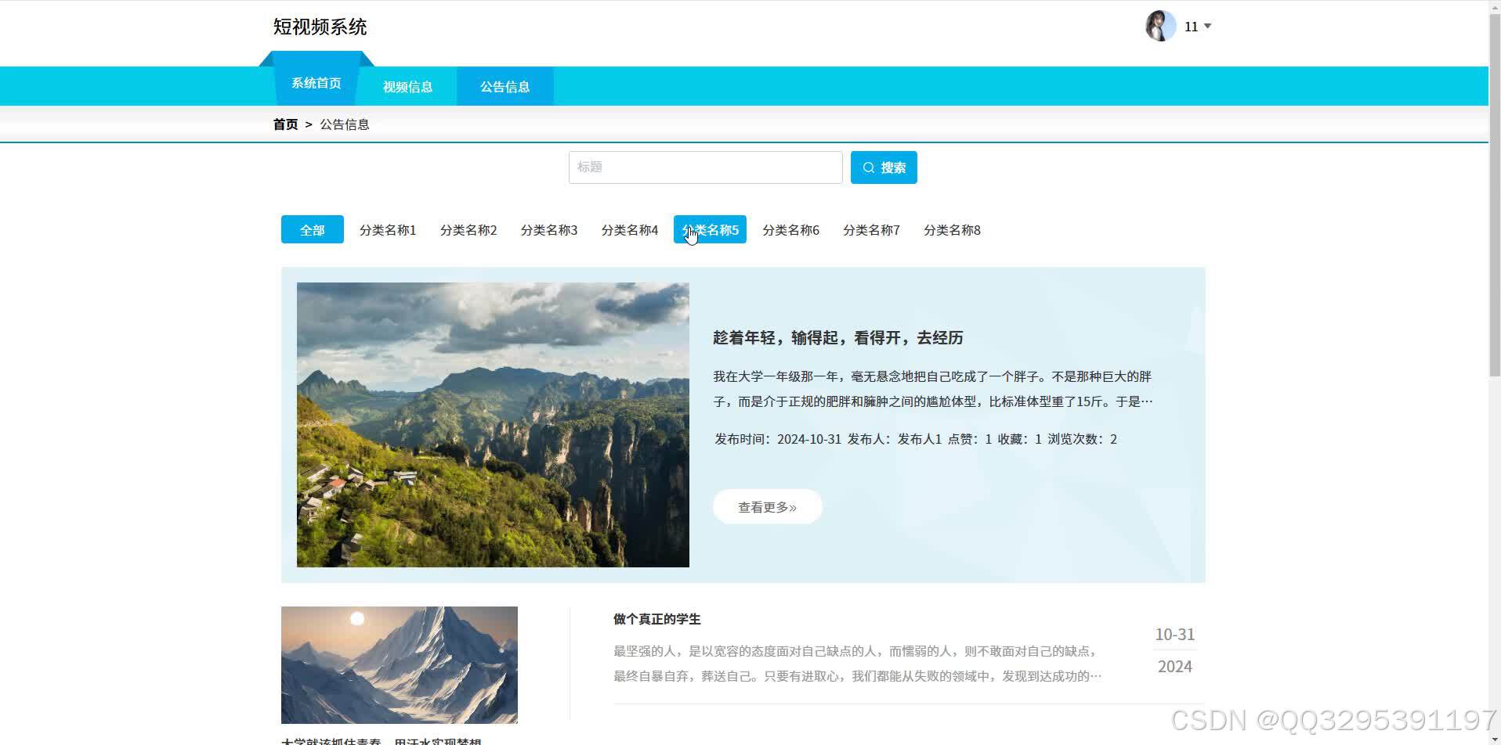Open the 公告信息 section

click(x=505, y=86)
